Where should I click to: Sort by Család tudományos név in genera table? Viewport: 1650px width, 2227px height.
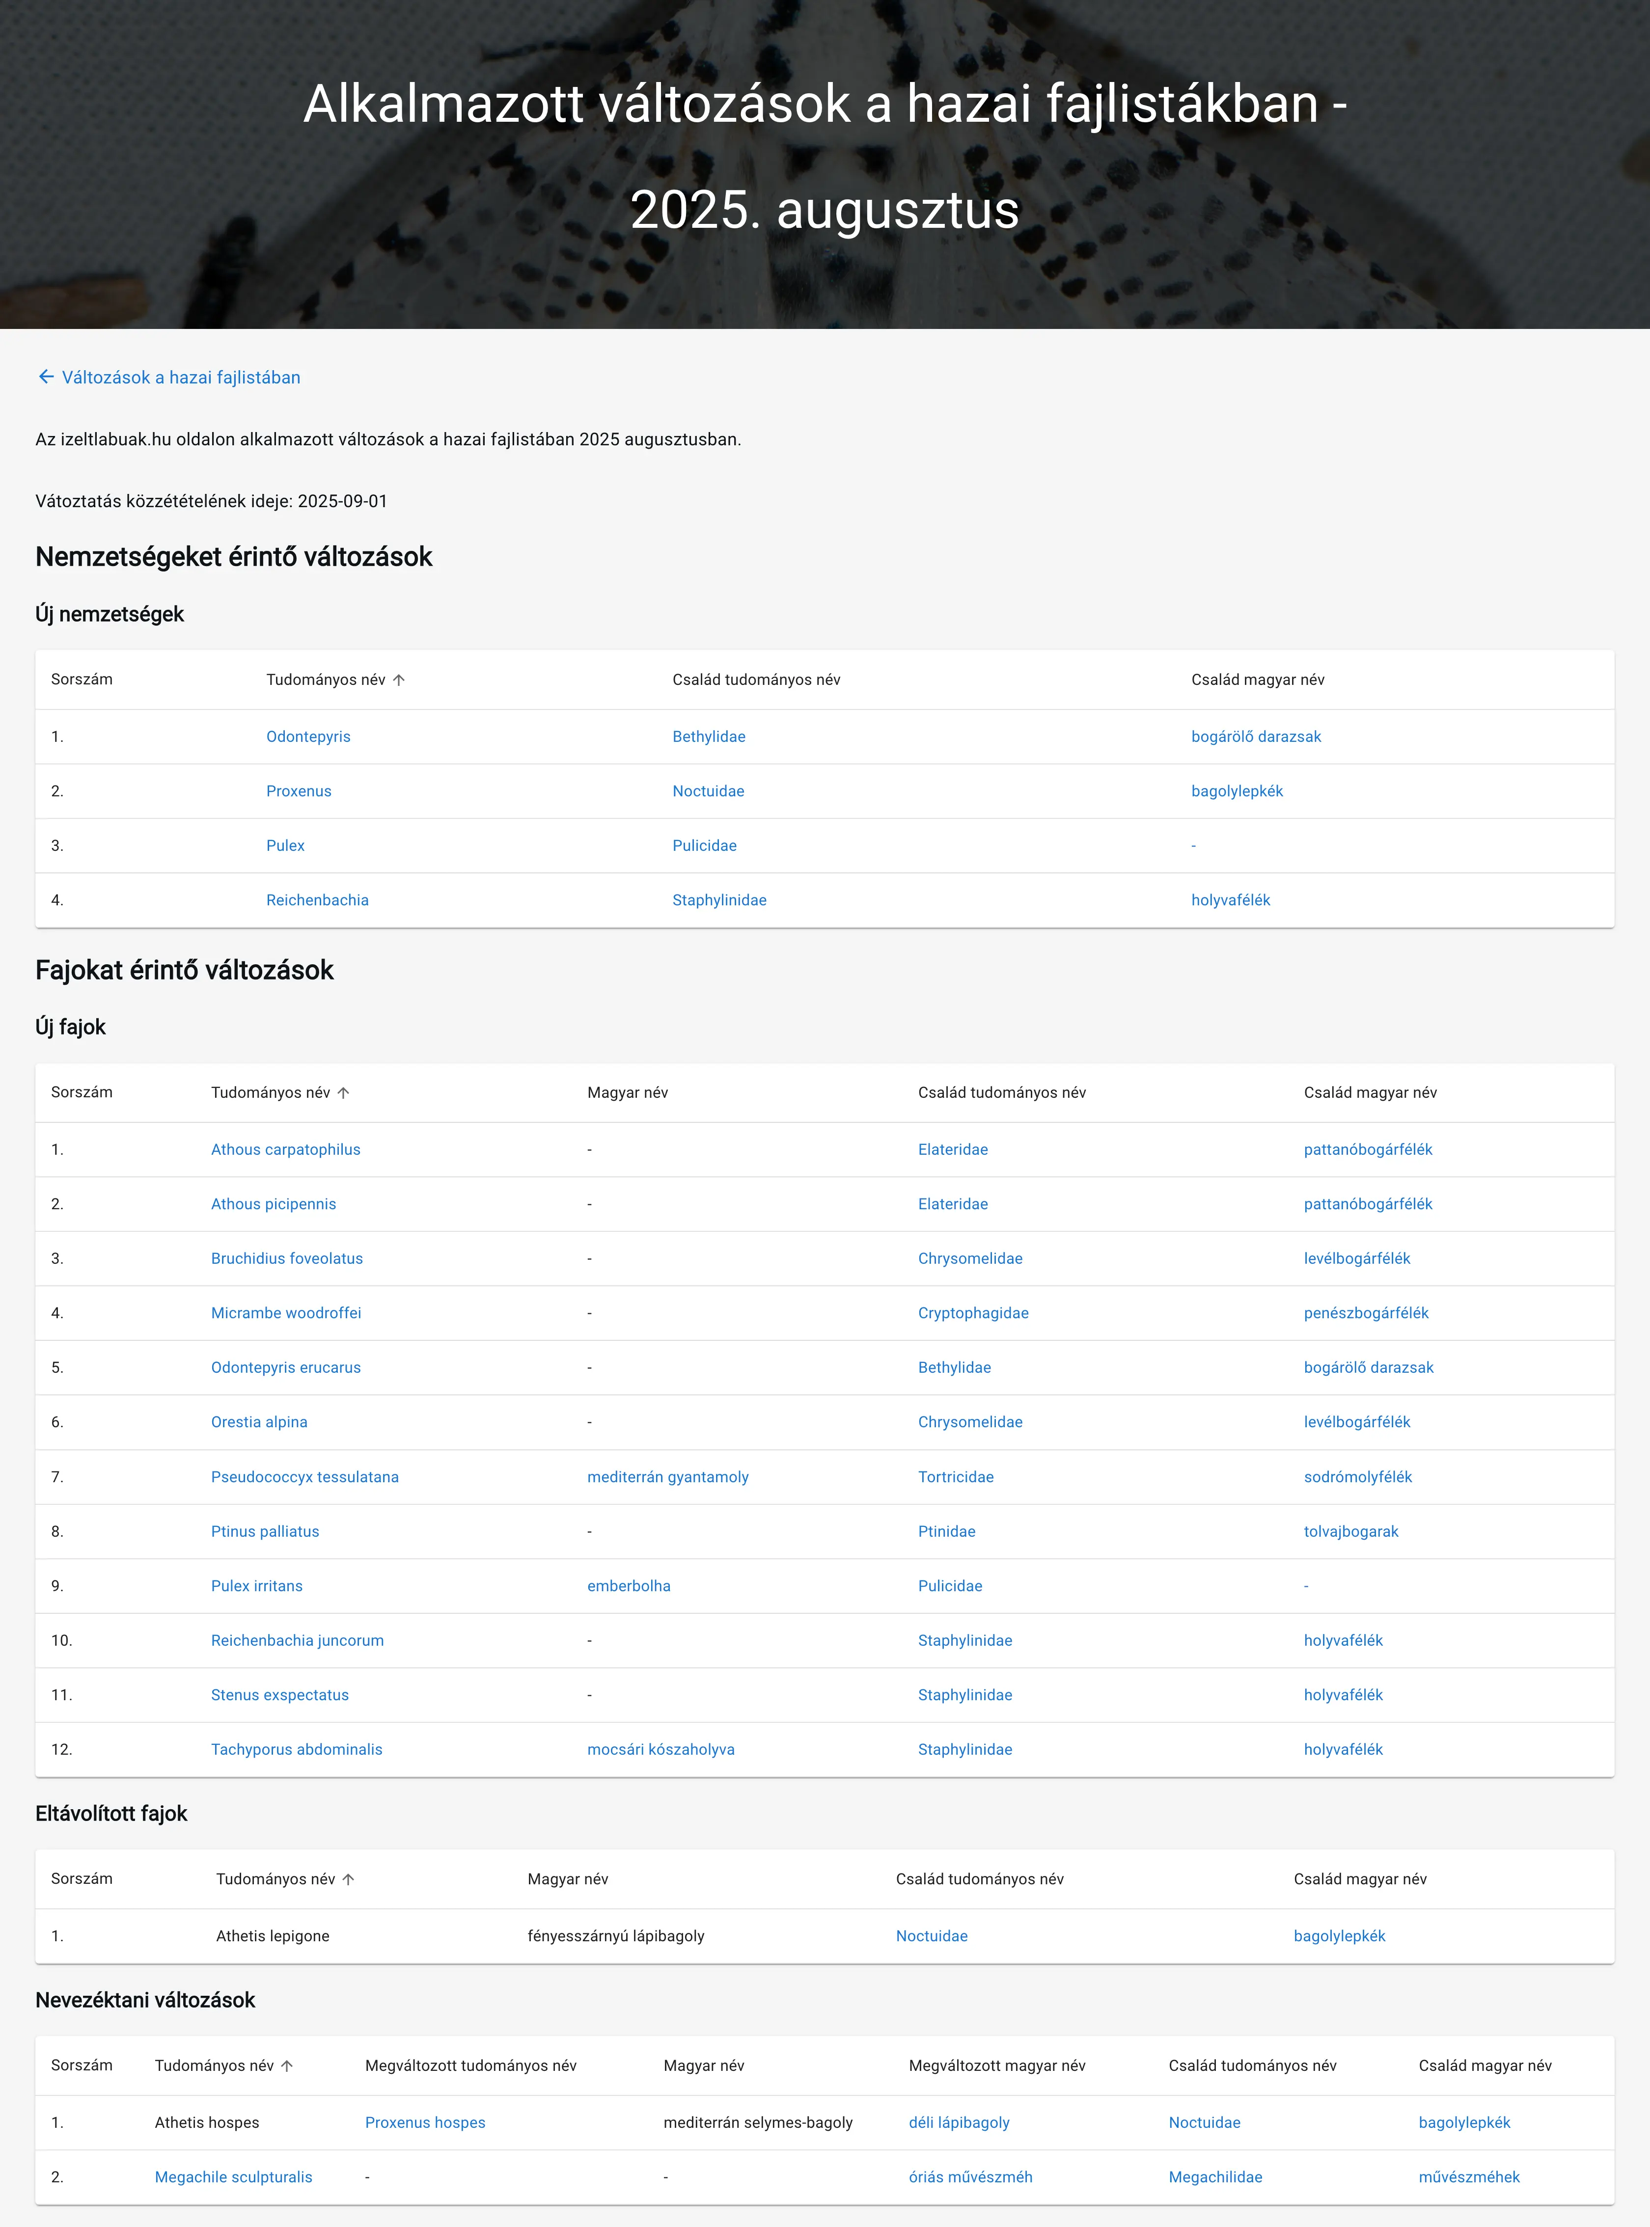pyautogui.click(x=755, y=680)
